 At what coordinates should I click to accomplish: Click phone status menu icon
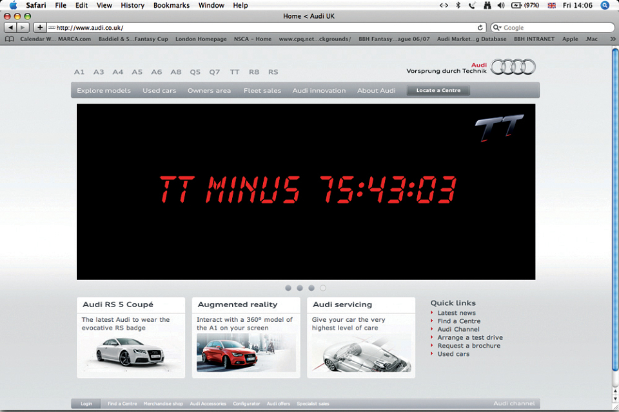point(472,5)
